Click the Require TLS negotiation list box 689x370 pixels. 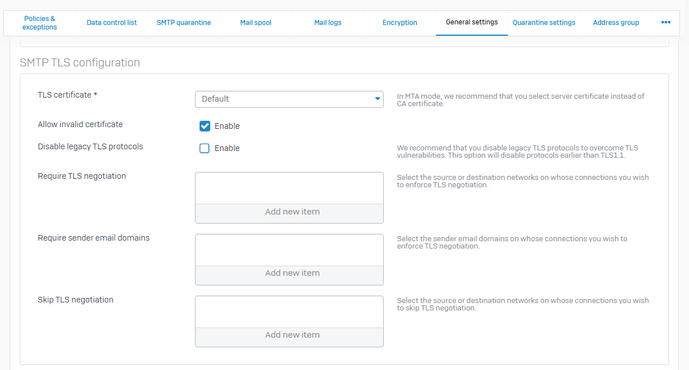289,188
